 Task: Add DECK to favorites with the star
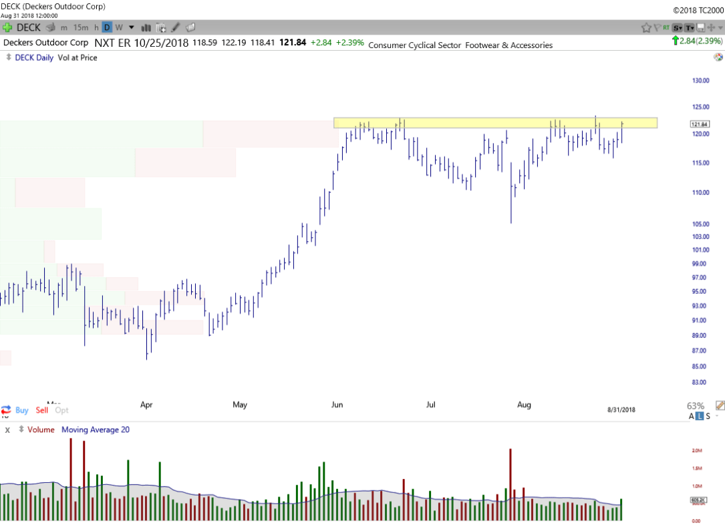point(646,27)
